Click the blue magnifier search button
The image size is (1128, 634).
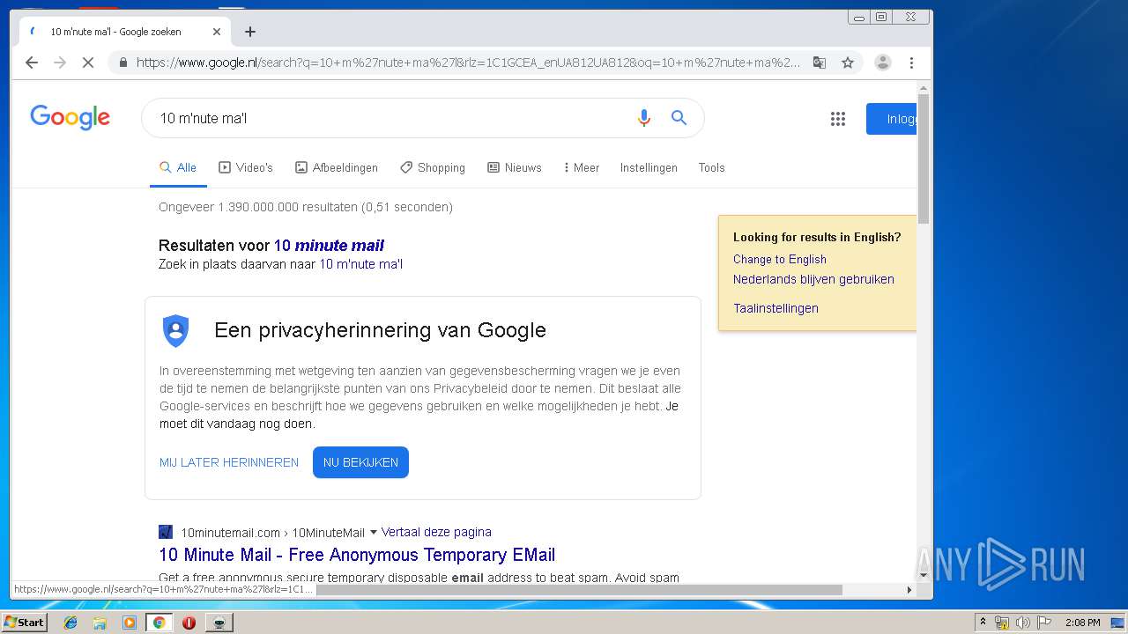click(x=679, y=118)
